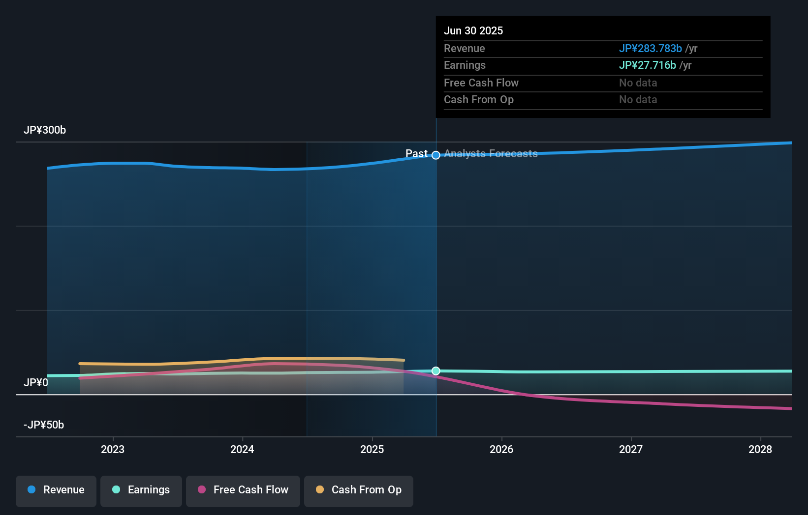Screen dimensions: 808x515
Task: Expand the Jun 30 2025 tooltip header
Action: (473, 30)
